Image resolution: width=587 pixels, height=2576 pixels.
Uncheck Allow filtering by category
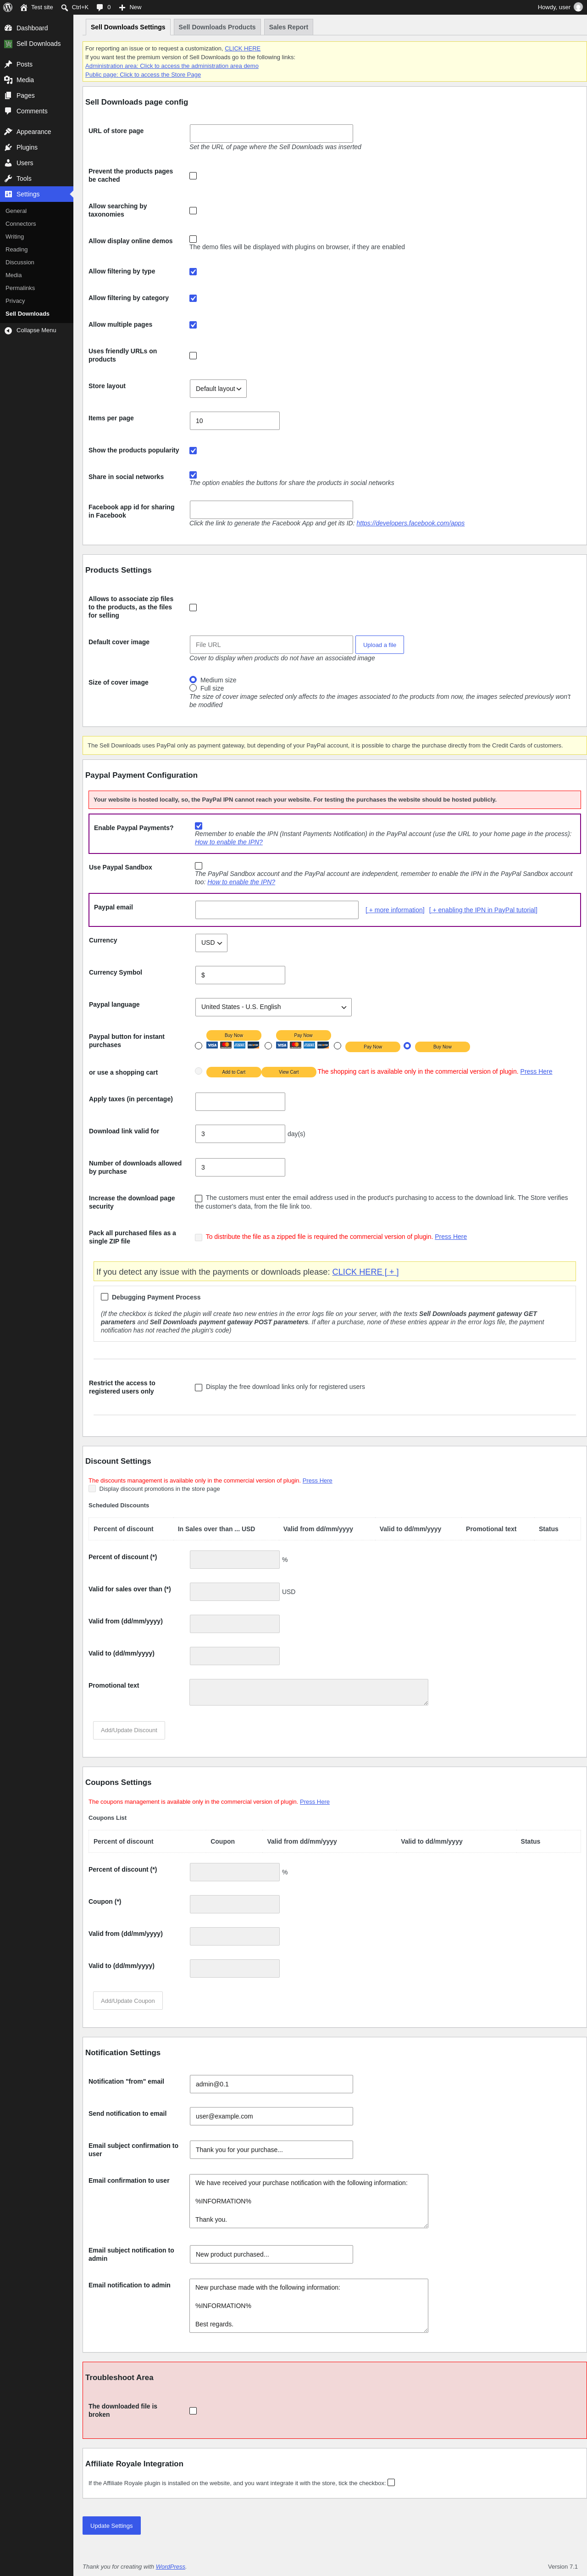click(x=193, y=298)
